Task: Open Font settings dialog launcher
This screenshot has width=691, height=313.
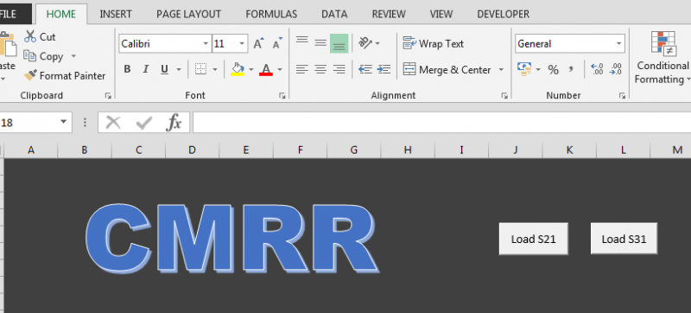Action: point(282,95)
